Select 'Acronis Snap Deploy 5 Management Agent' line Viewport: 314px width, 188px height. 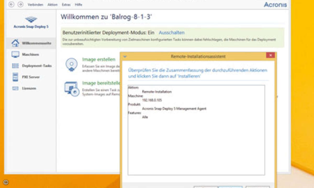pyautogui.click(x=174, y=109)
